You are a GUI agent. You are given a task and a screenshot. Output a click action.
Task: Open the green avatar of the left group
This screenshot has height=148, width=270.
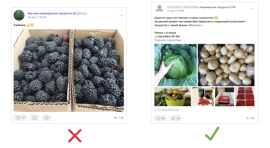coord(19,15)
